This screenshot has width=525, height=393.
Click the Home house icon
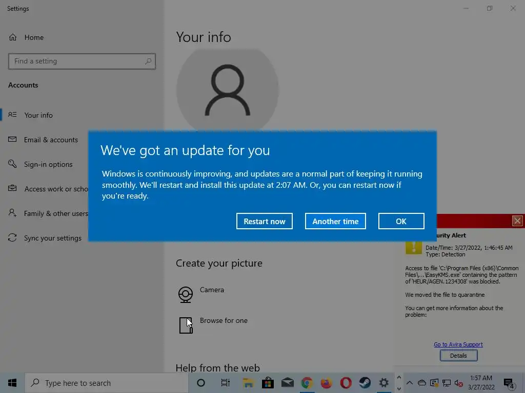click(x=13, y=37)
